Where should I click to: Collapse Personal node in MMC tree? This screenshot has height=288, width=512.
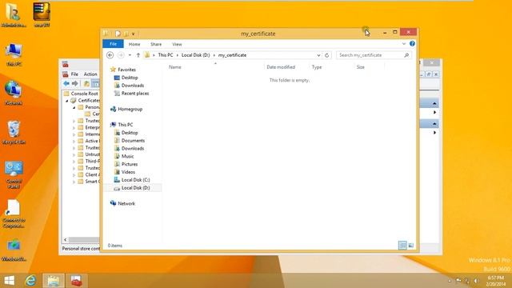pos(74,107)
